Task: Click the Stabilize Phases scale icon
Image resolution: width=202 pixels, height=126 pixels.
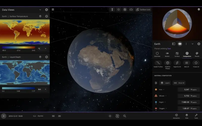Action: pos(168,63)
